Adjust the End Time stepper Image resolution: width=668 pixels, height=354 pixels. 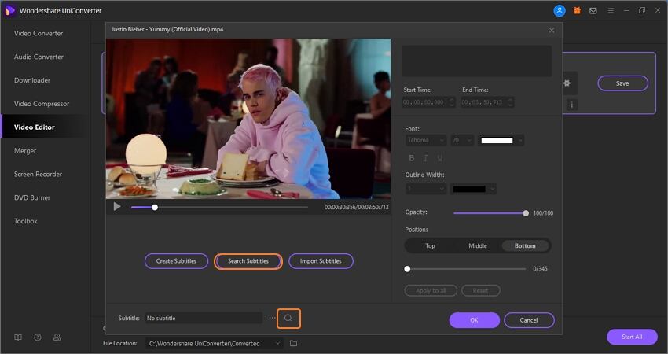510,102
